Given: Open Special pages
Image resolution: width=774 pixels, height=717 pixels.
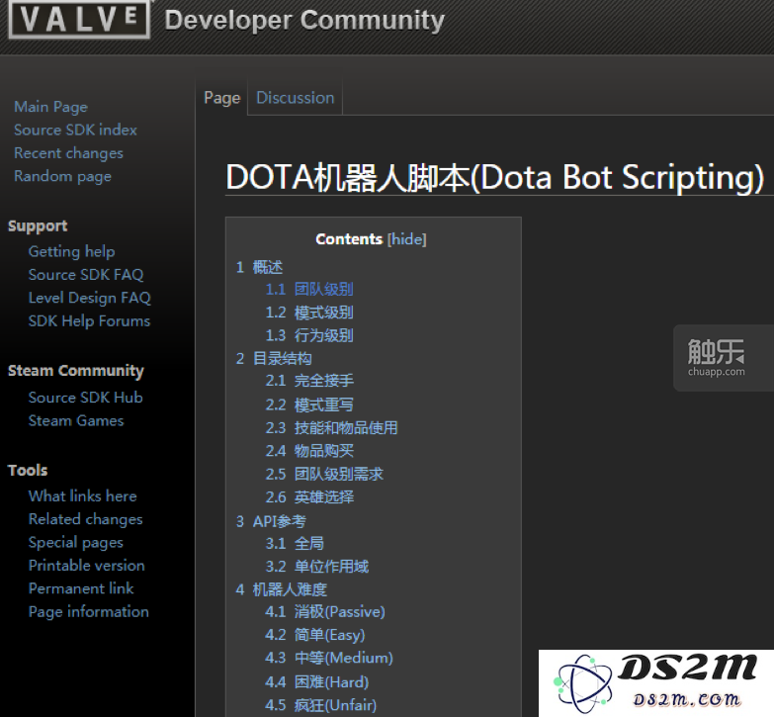Looking at the screenshot, I should coord(75,542).
